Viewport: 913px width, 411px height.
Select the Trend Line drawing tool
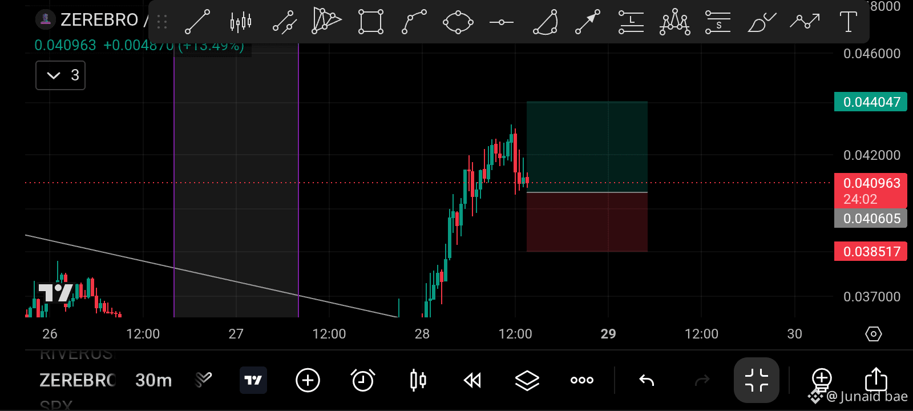(197, 22)
